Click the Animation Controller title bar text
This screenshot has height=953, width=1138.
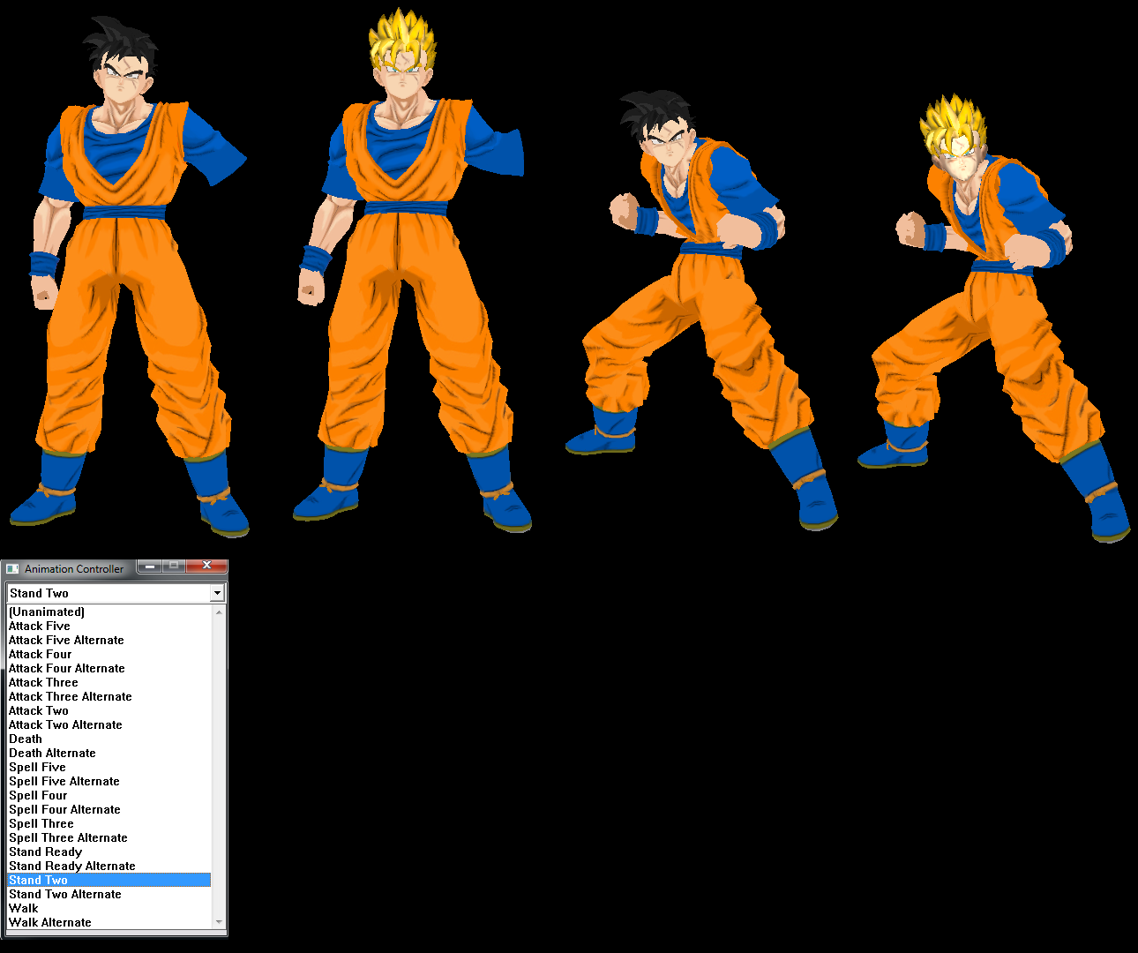click(x=74, y=569)
